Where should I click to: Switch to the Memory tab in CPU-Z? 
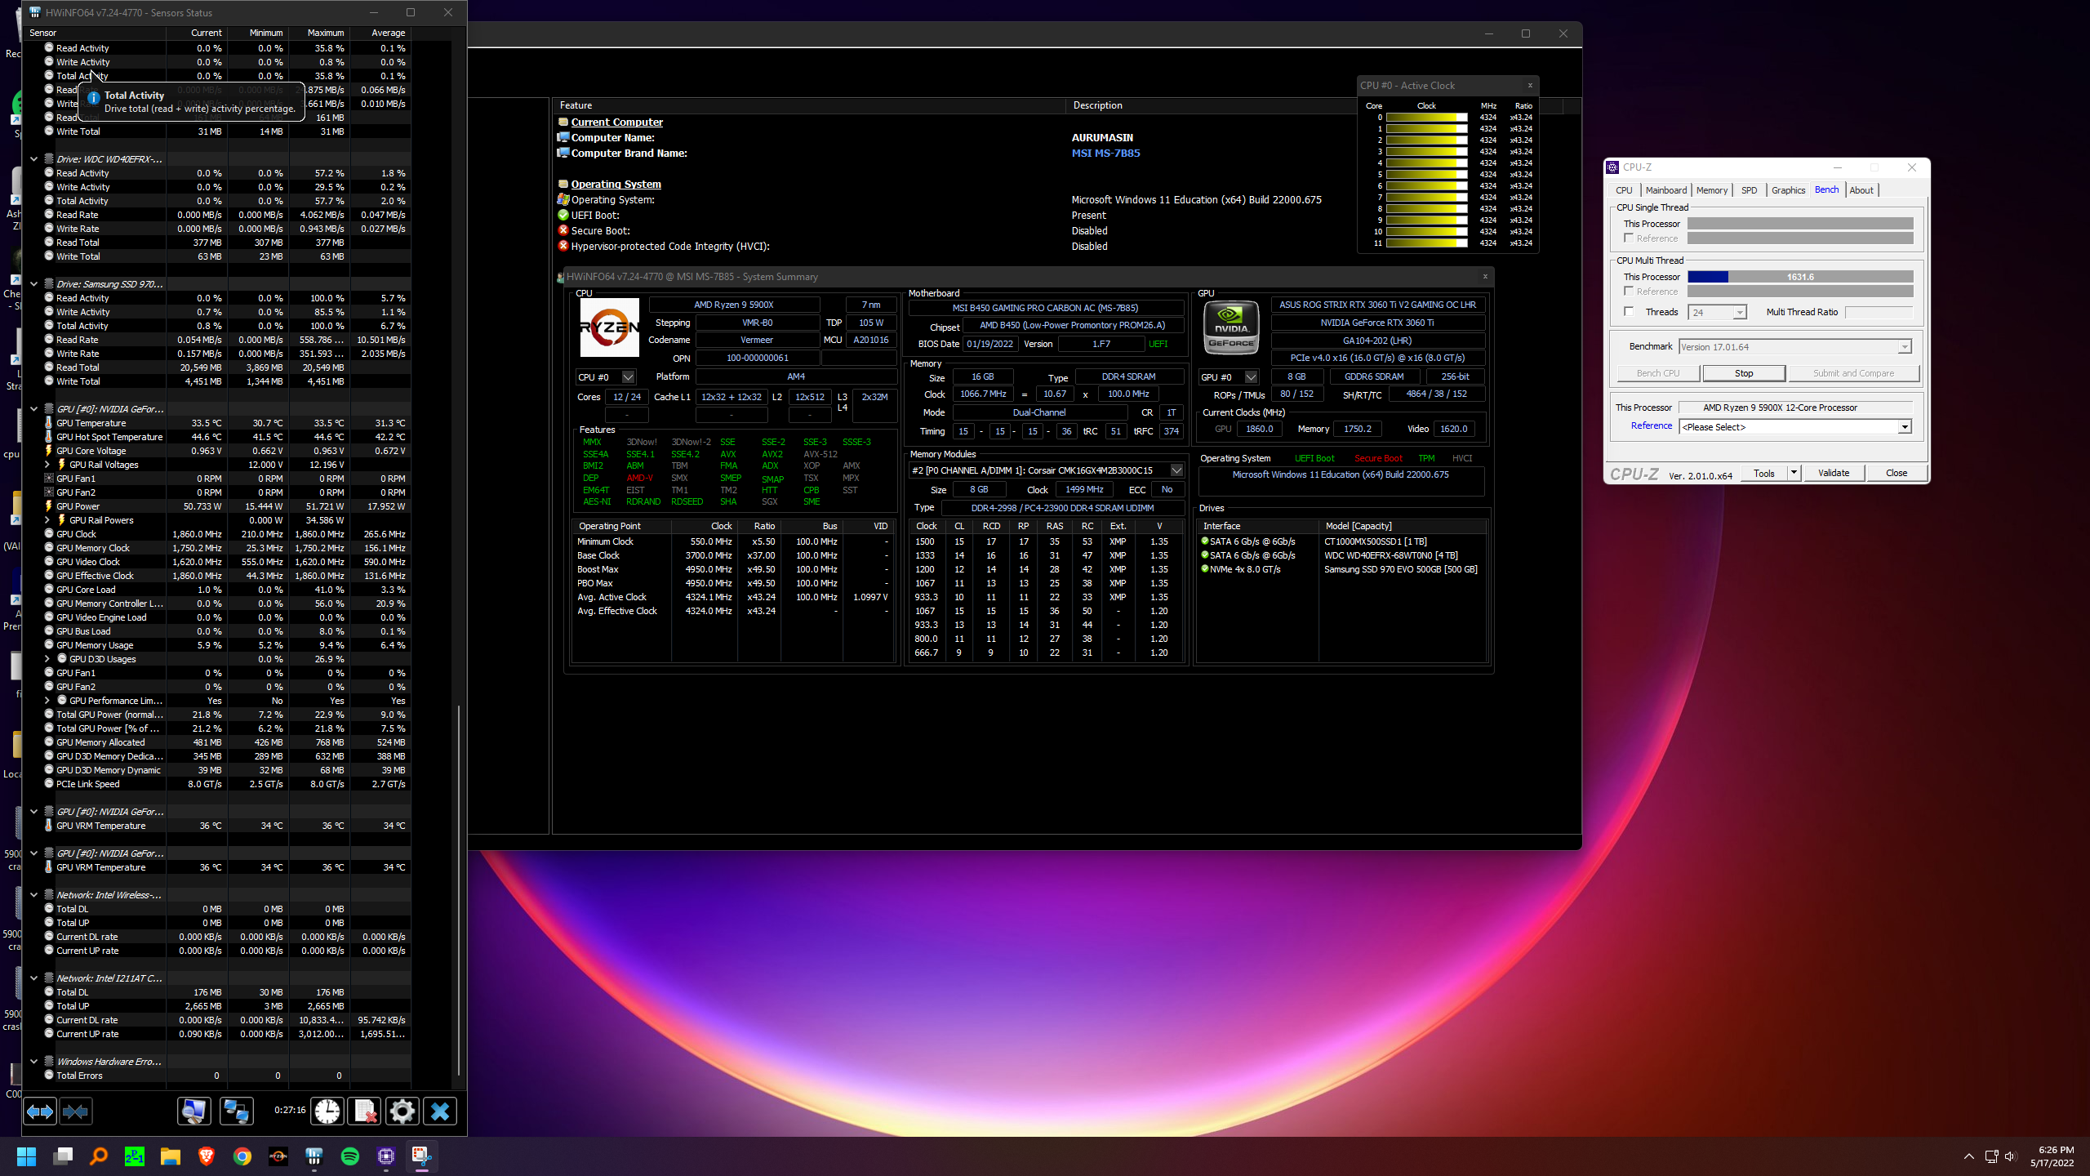pyautogui.click(x=1711, y=190)
